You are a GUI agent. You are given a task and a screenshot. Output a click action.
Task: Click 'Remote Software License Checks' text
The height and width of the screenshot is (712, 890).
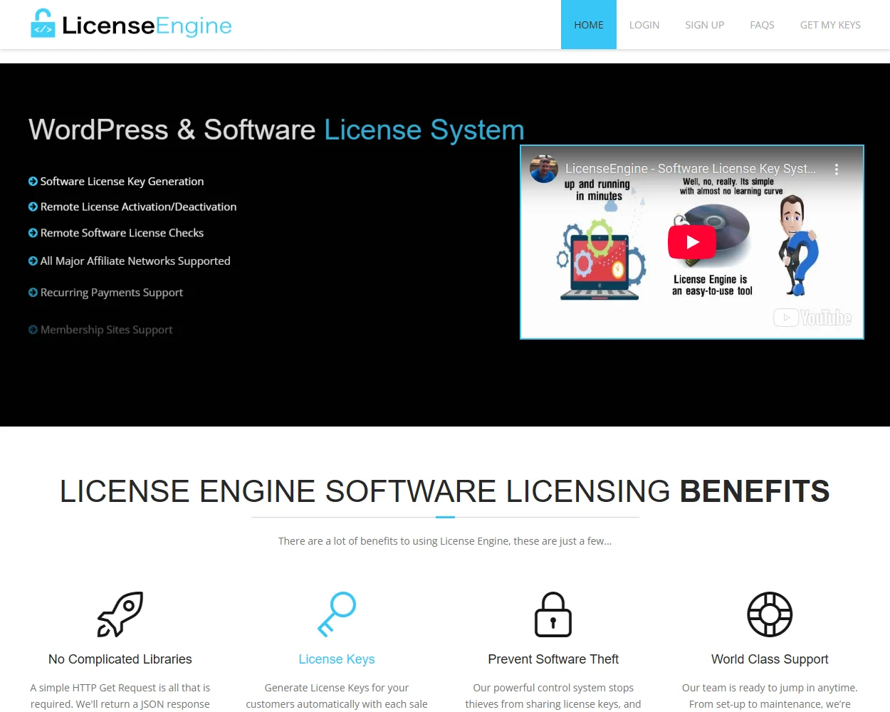coord(122,233)
